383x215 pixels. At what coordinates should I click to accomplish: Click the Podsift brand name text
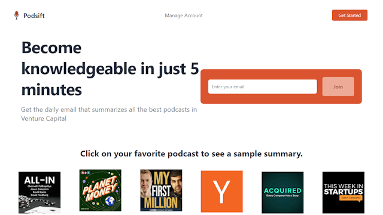34,16
